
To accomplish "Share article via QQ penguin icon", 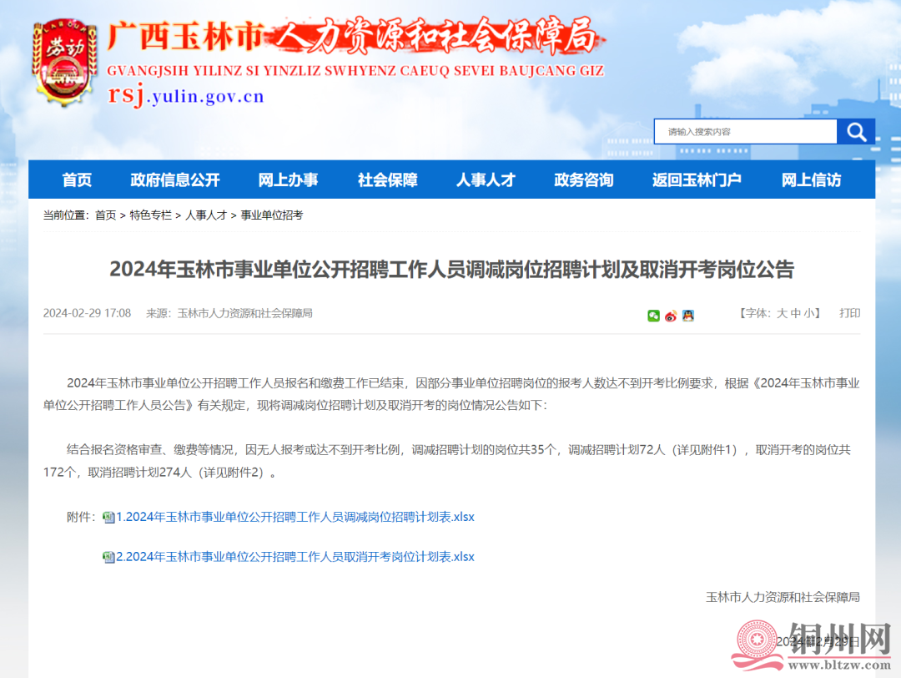I will click(x=687, y=316).
